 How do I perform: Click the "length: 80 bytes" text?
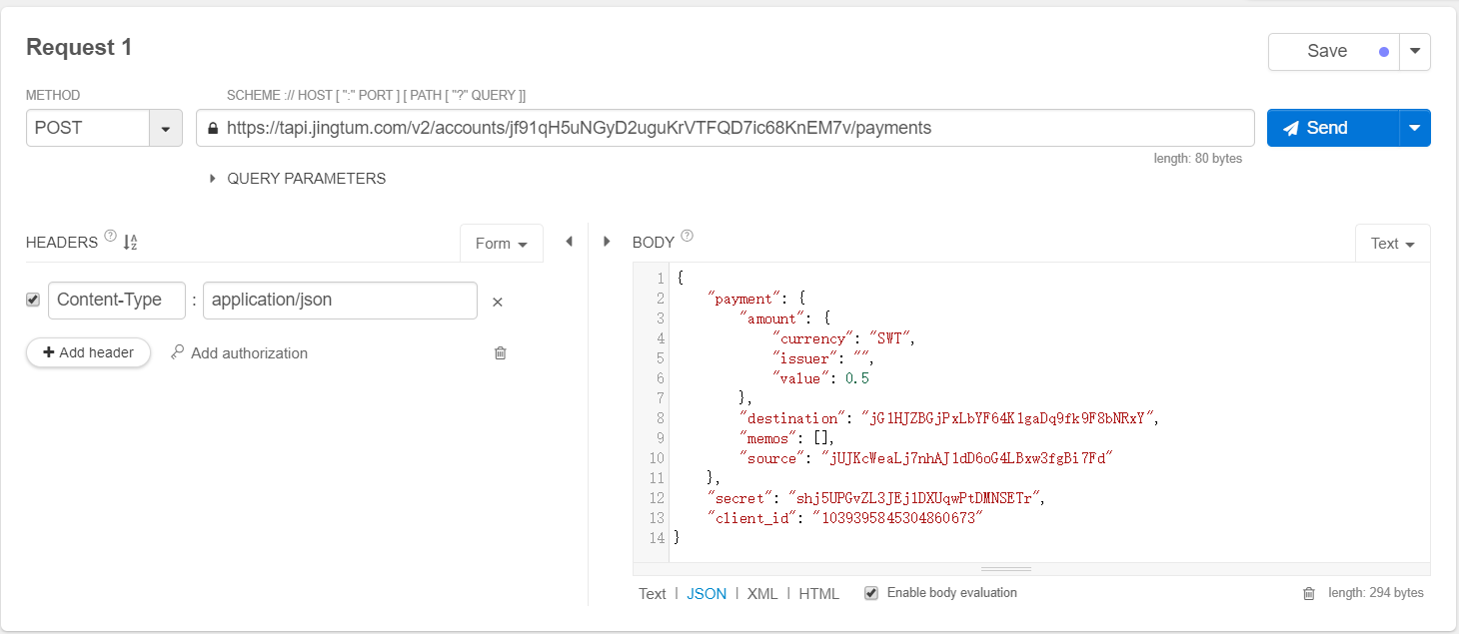[x=1197, y=158]
